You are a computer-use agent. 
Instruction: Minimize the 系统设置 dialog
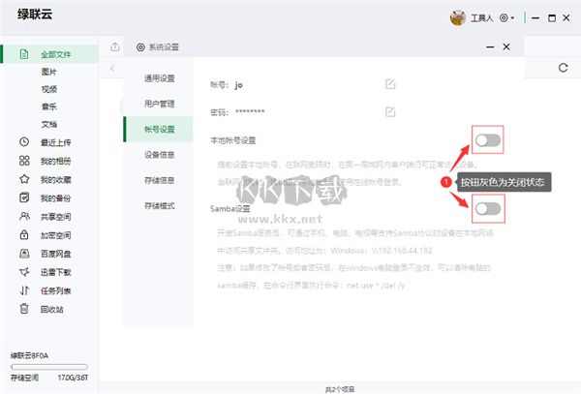tap(490, 47)
